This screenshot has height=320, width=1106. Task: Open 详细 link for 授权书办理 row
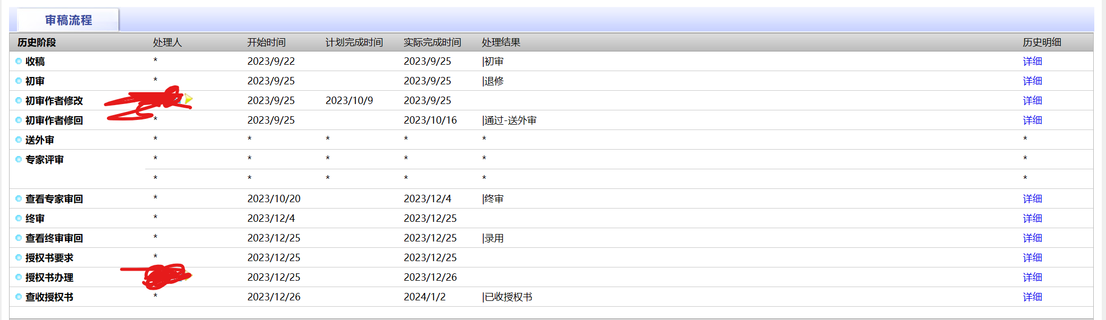[x=1032, y=278]
